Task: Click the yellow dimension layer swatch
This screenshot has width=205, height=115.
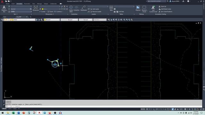Action: point(43,9)
